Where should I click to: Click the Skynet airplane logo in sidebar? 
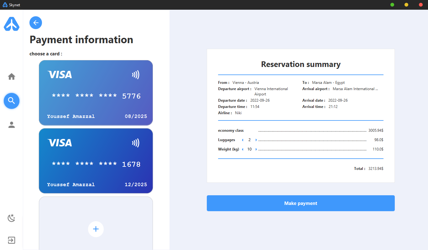click(12, 24)
